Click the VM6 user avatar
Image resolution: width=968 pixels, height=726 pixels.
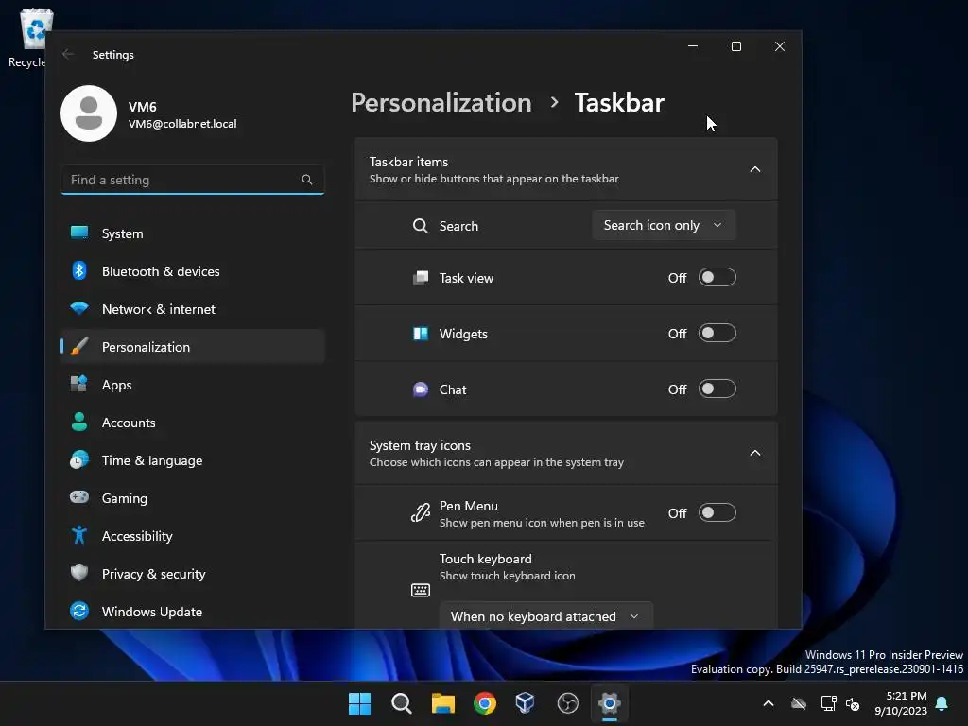[x=89, y=113]
